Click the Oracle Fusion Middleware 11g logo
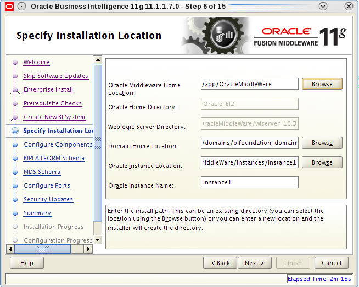This screenshot has height=287, width=359. click(x=300, y=37)
